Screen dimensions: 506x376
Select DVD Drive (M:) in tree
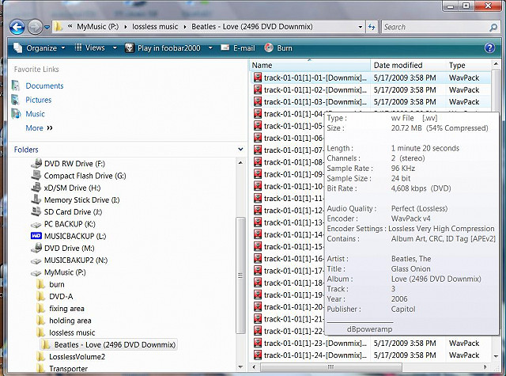[69, 248]
